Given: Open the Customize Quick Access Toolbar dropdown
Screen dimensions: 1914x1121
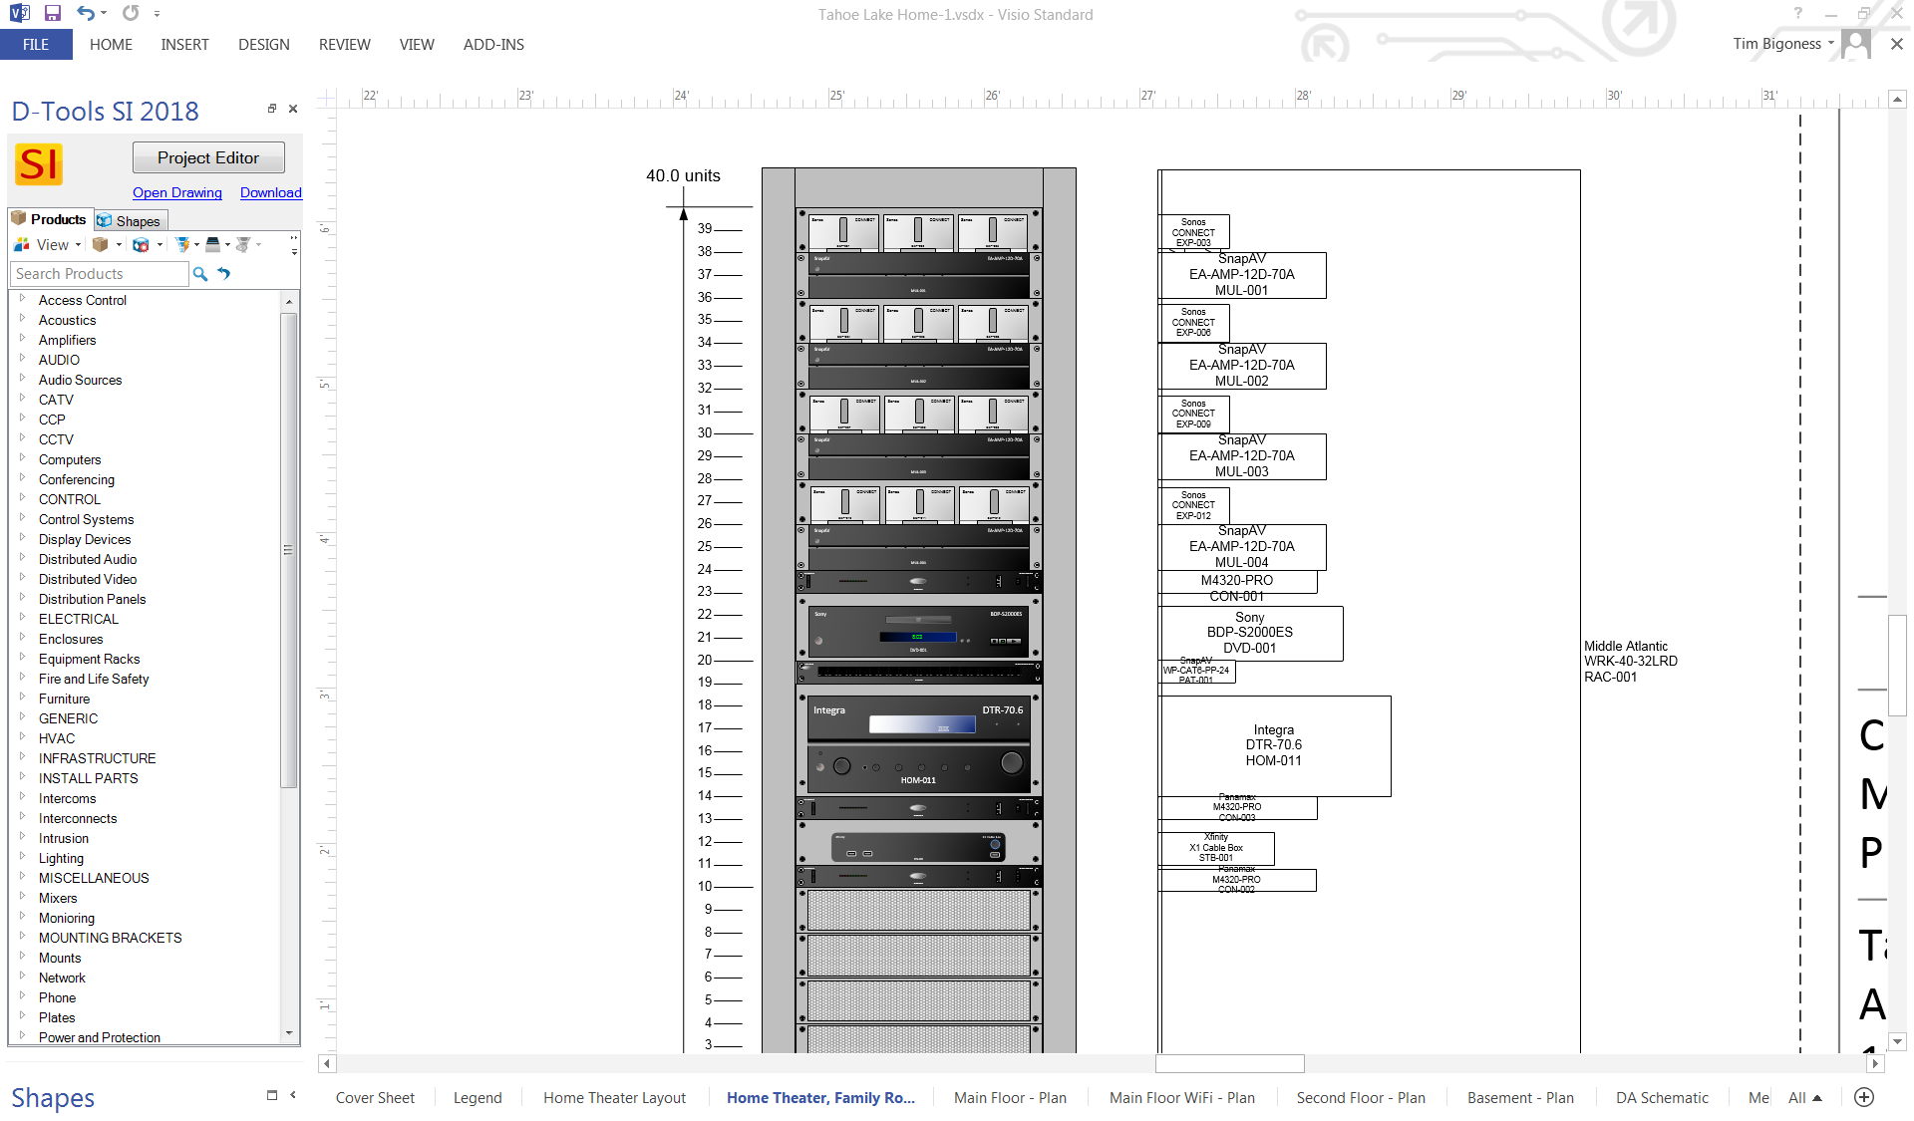Looking at the screenshot, I should click(158, 14).
